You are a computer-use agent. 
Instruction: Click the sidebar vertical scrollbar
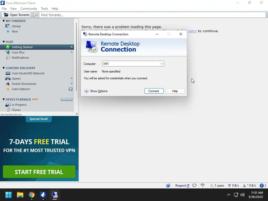pos(76,57)
